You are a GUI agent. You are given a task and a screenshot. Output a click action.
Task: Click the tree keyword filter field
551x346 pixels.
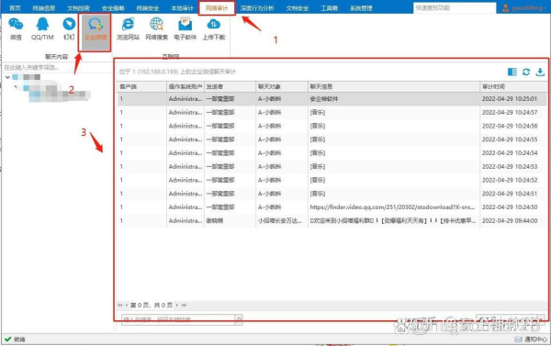coord(56,67)
